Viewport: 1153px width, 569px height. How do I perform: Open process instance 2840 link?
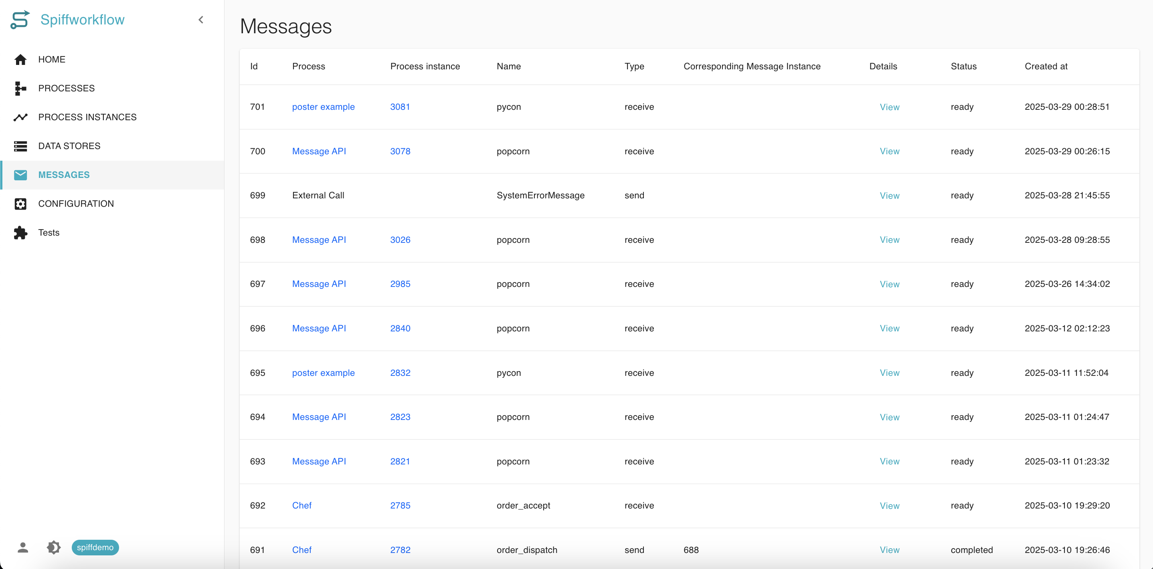(400, 328)
